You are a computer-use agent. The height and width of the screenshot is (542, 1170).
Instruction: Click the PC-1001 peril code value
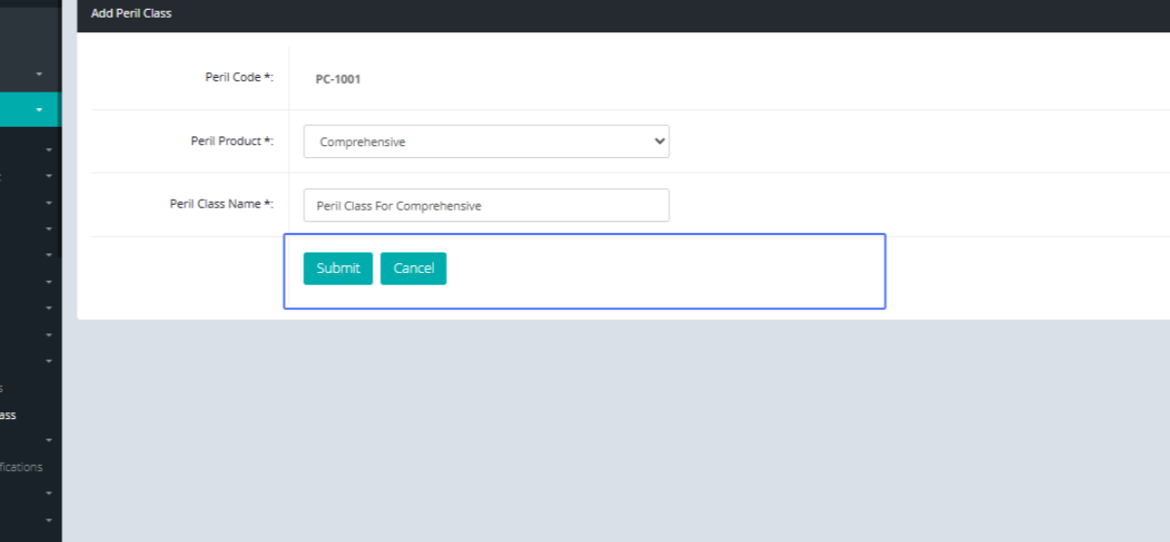coord(337,79)
